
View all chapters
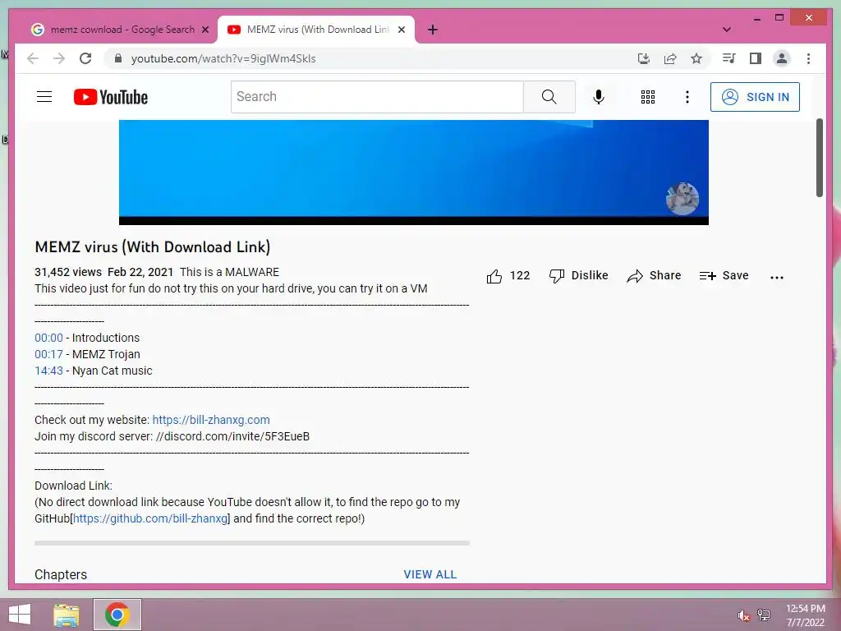430,574
